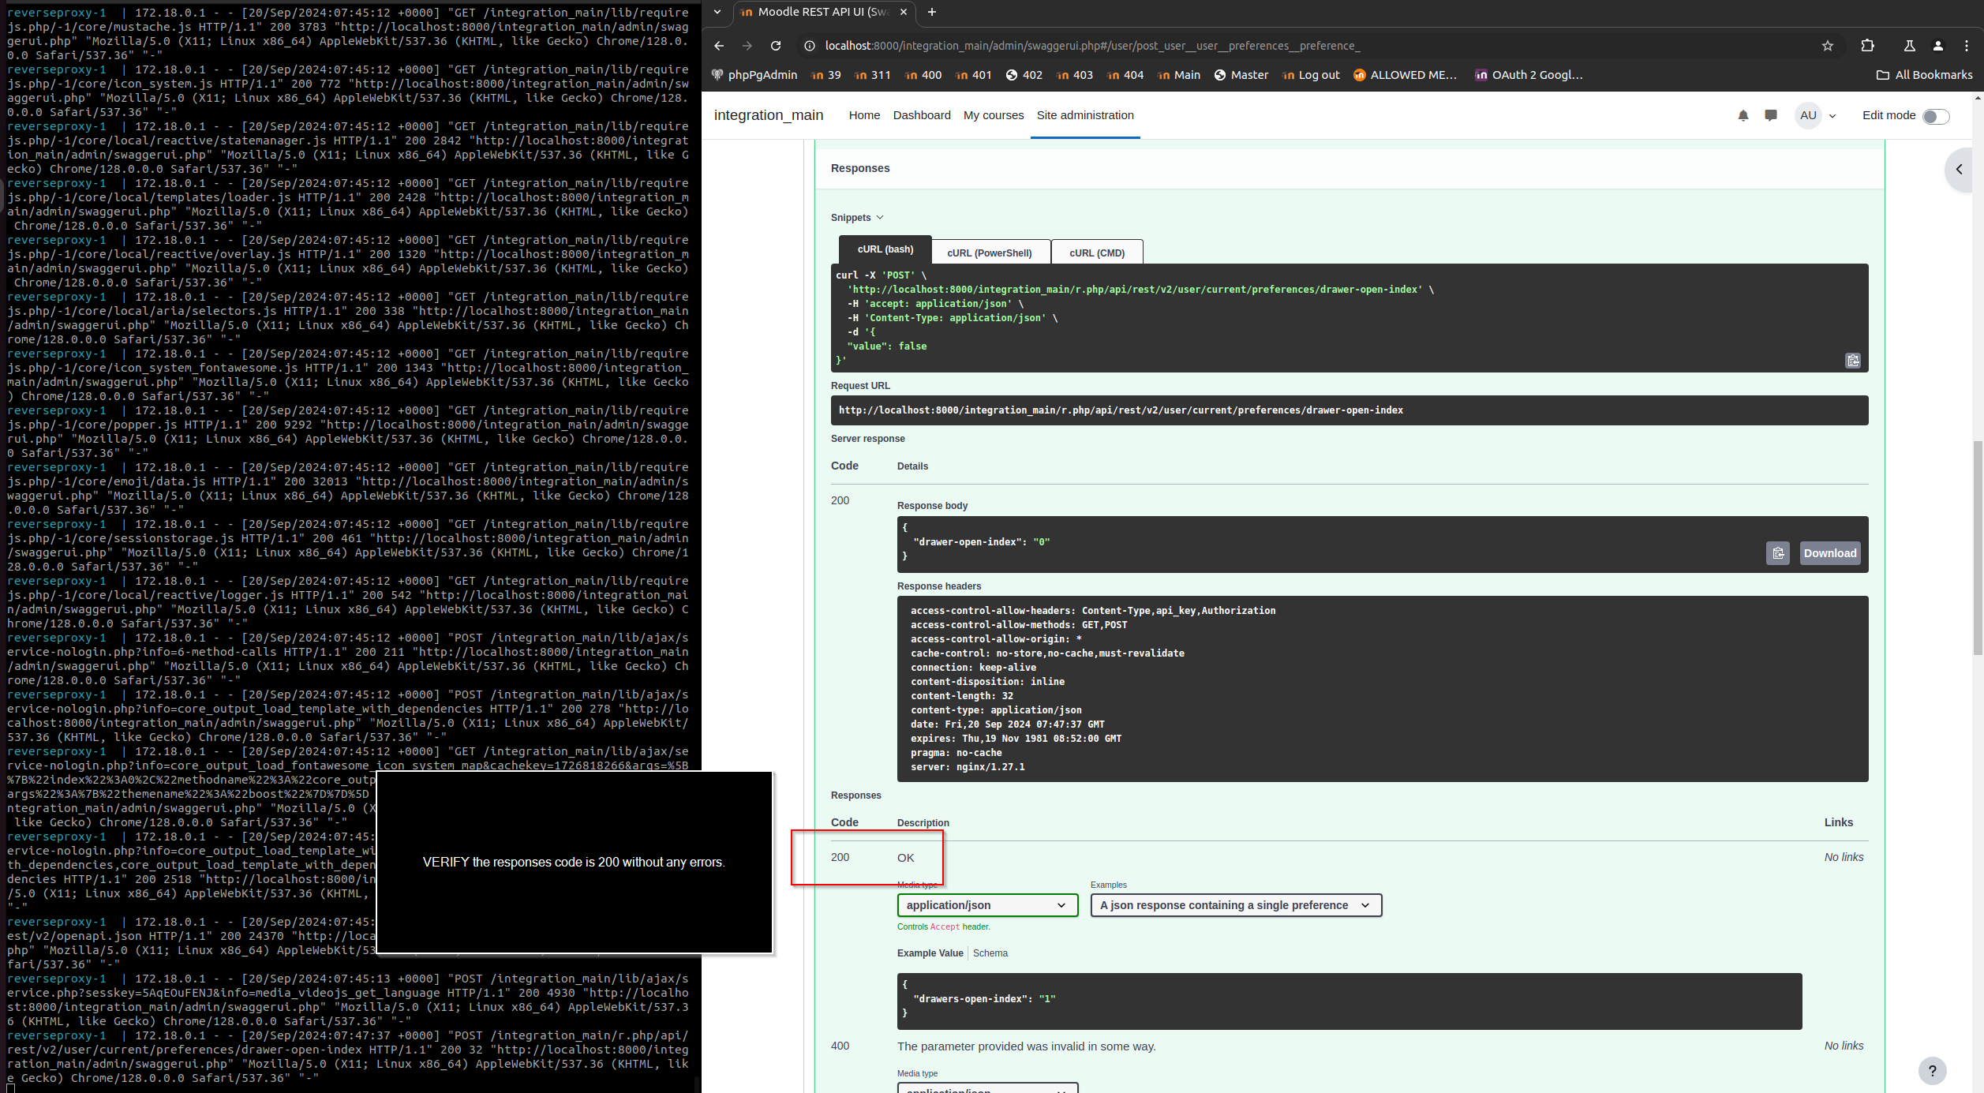The width and height of the screenshot is (1984, 1093).
Task: Open the bookmark labeled 403
Action: [x=1075, y=75]
